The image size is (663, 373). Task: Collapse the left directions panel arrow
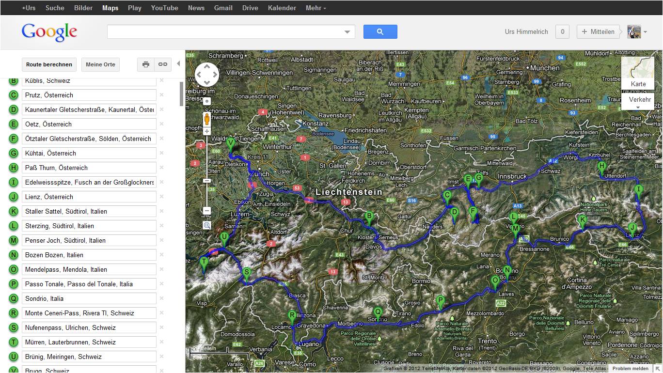[x=178, y=63]
